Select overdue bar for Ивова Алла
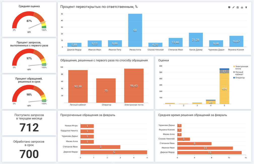Image resolution: width=254 pixels, height=164 pixels. (87, 142)
